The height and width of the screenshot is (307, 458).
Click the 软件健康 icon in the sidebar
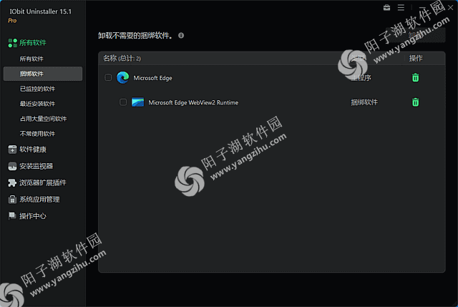pos(12,150)
